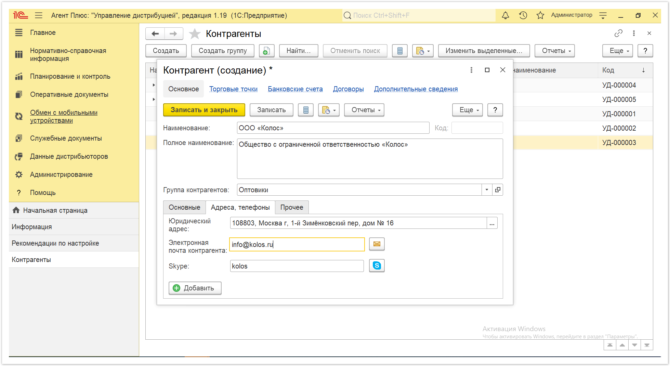Open Планирование и контроль section
This screenshot has height=366, width=670.
point(70,76)
